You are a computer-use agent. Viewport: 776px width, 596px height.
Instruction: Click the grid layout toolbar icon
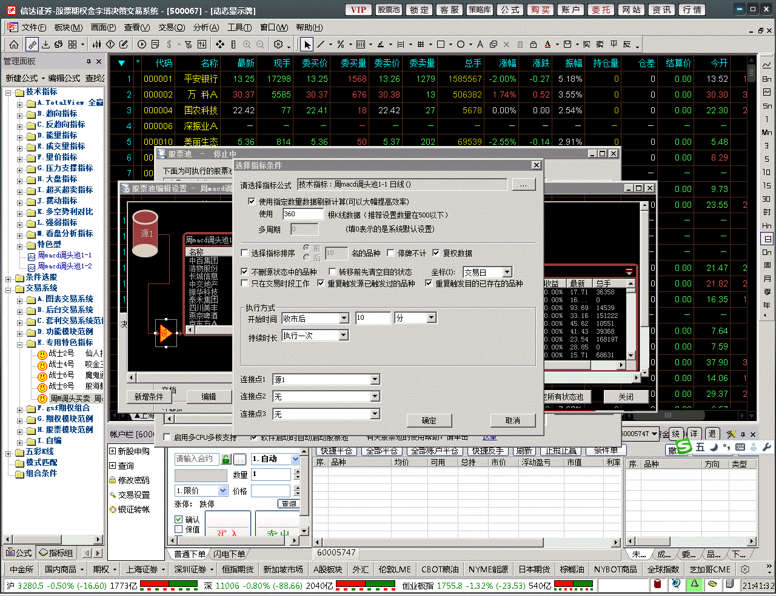click(x=72, y=44)
